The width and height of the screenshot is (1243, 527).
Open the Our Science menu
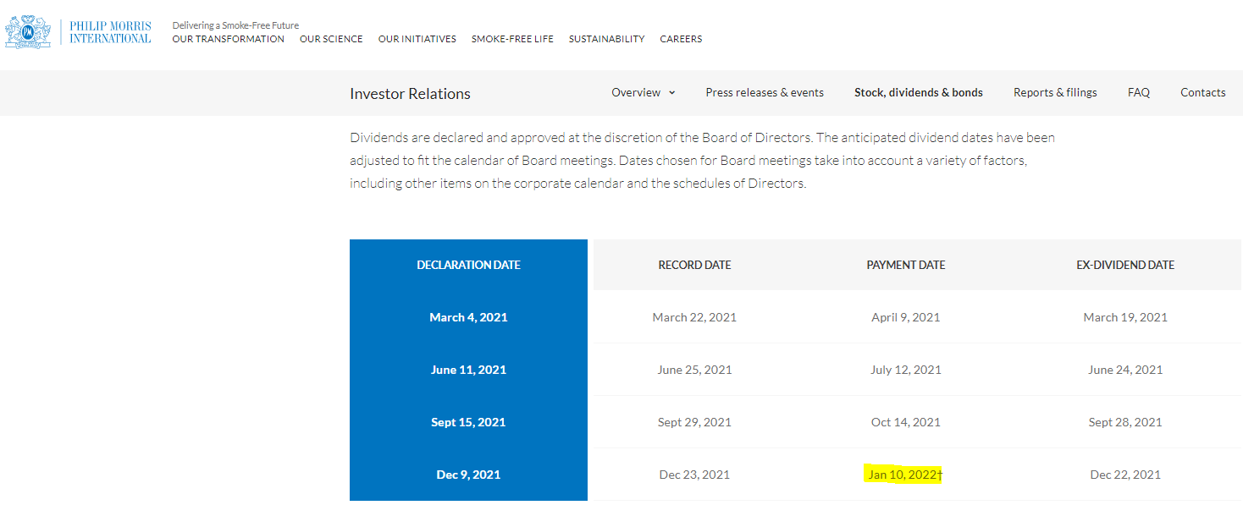(331, 39)
